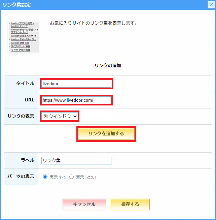Click the リンク集設定 dialog title
Image resolution: width=216 pixels, height=220 pixels.
(17, 5)
